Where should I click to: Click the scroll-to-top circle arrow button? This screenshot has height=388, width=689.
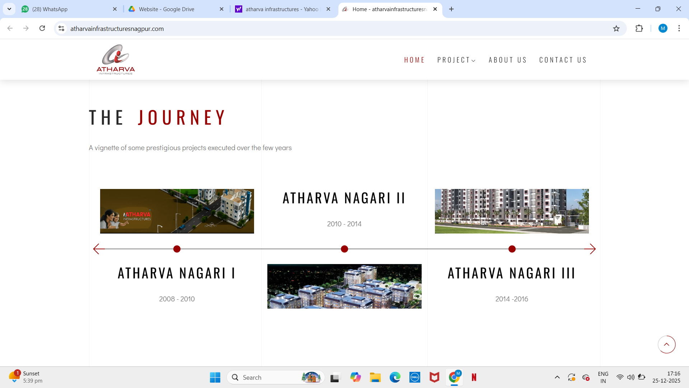(x=666, y=345)
